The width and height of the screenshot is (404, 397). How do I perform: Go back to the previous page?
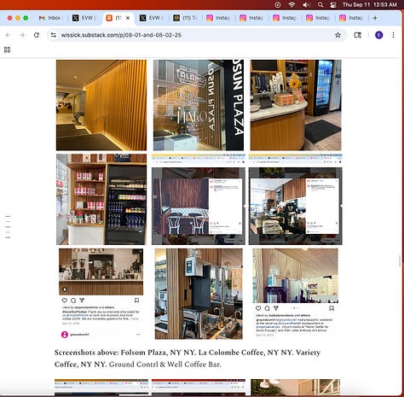point(8,35)
